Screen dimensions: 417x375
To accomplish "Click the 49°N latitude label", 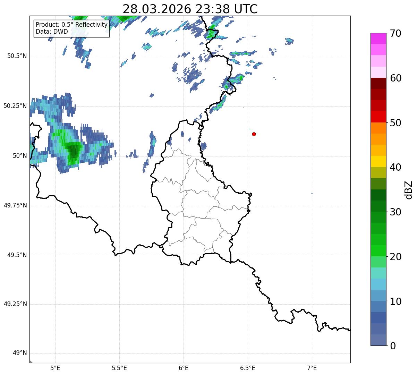I will click(x=19, y=353).
